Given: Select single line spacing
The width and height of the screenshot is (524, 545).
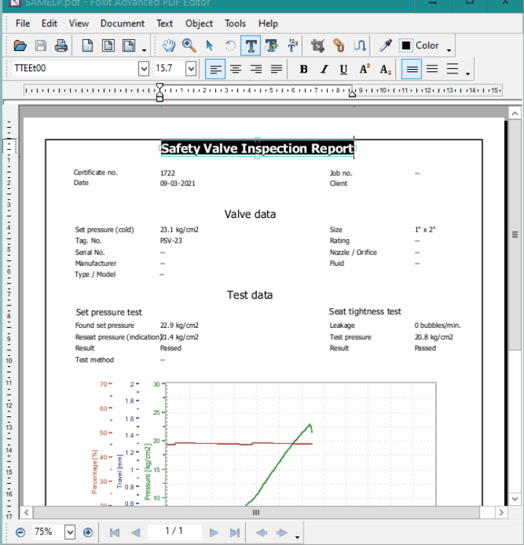Looking at the screenshot, I should (411, 69).
